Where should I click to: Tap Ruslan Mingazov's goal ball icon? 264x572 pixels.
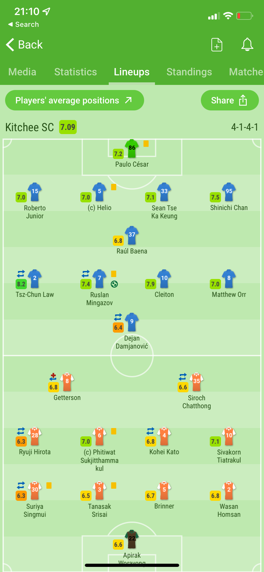click(114, 284)
